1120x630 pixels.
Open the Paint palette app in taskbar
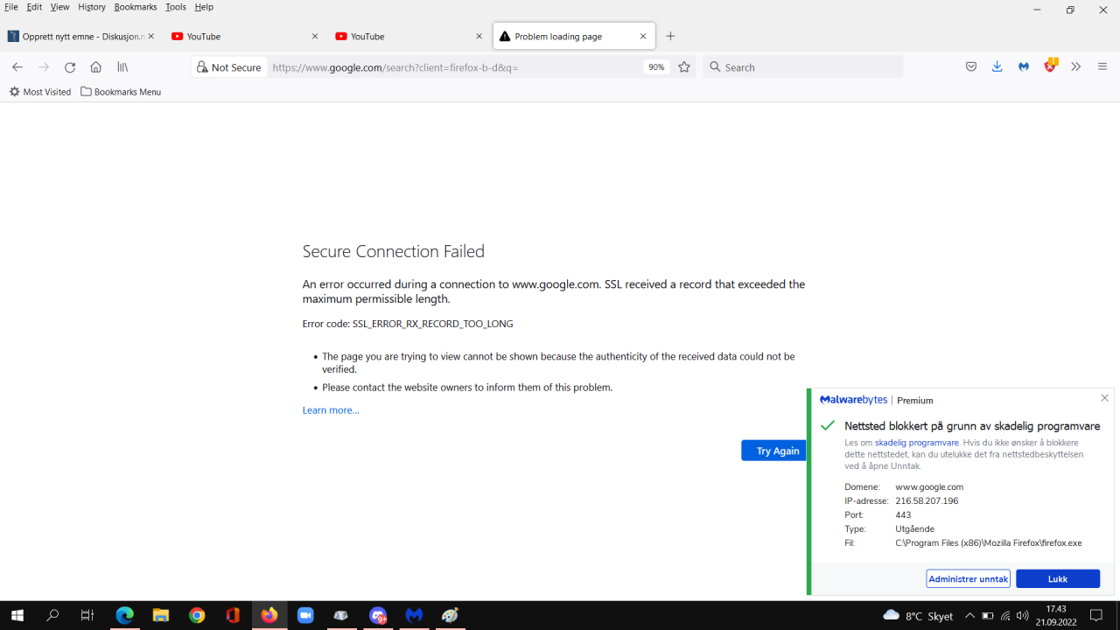[450, 615]
